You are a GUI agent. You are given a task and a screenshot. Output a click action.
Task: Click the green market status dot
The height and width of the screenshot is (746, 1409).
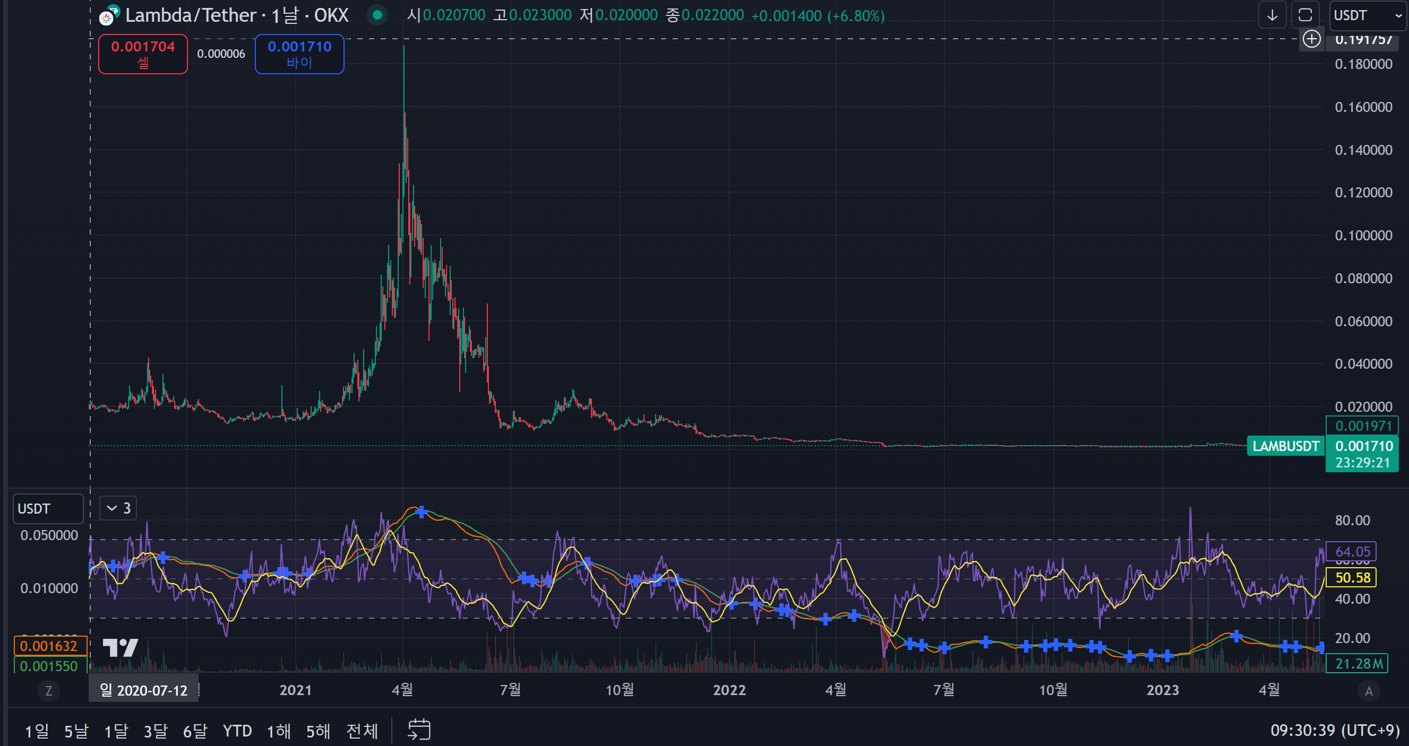tap(377, 15)
